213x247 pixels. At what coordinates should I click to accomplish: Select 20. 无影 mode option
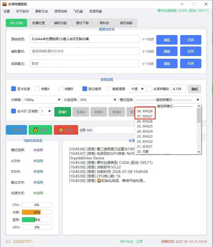coord(166,152)
